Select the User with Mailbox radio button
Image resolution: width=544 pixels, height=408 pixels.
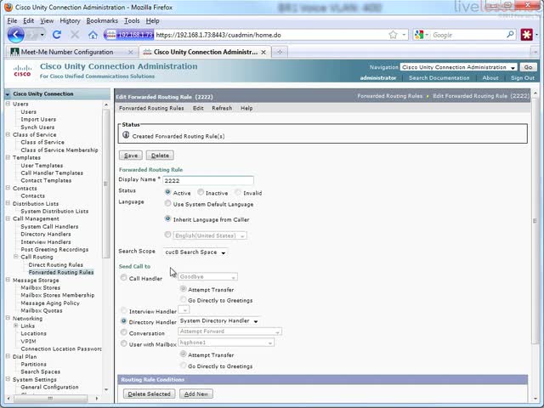point(123,343)
